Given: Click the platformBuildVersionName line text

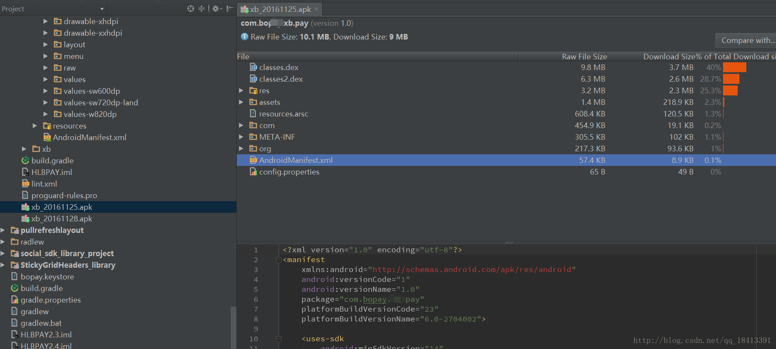Looking at the screenshot, I should pyautogui.click(x=393, y=319).
